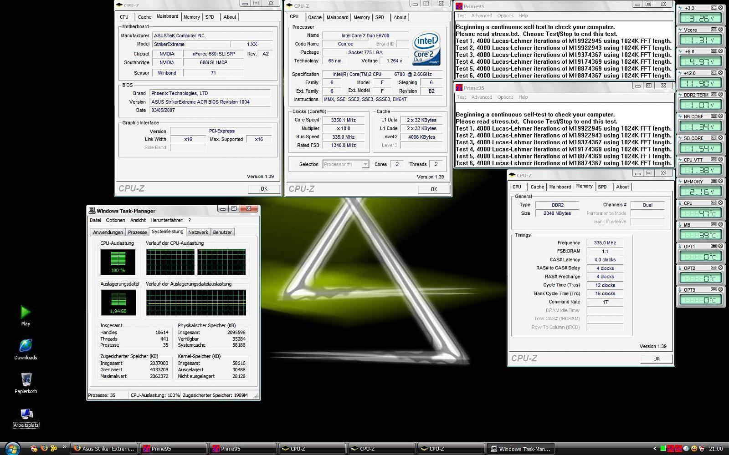Close the +3.3 voltage sensor widget

tap(720, 8)
